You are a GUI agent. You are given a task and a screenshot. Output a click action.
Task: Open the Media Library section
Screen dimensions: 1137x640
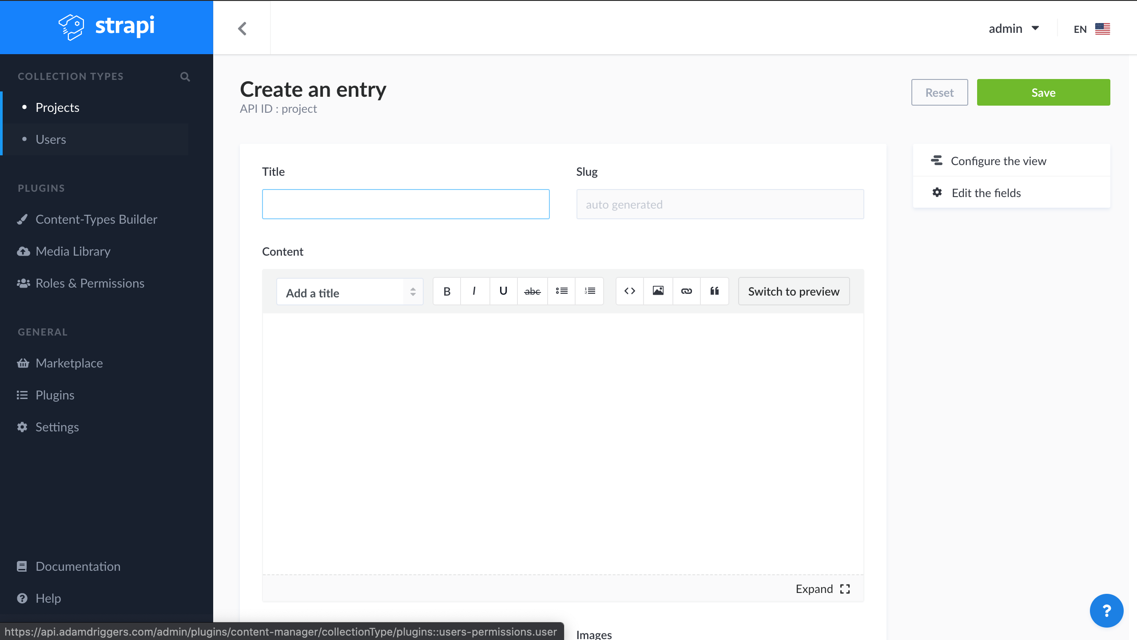click(73, 251)
